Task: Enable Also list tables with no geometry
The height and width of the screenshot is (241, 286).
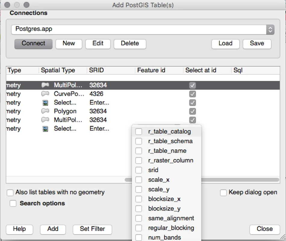Action: pos(11,192)
